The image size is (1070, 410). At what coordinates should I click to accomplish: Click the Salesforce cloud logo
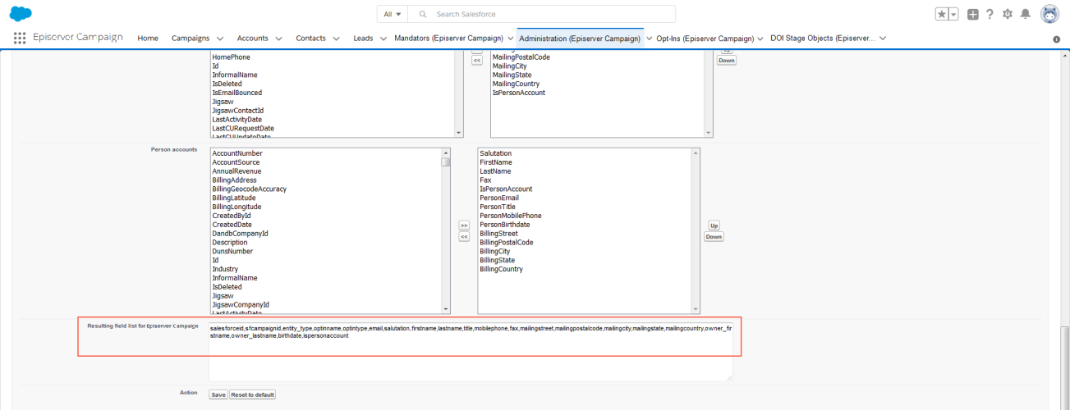tap(21, 14)
